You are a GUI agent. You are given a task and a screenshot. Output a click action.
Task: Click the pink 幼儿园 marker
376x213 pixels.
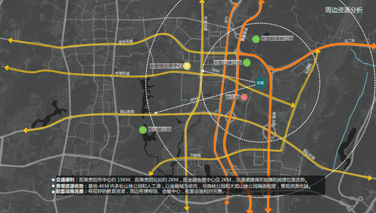pos(244,97)
